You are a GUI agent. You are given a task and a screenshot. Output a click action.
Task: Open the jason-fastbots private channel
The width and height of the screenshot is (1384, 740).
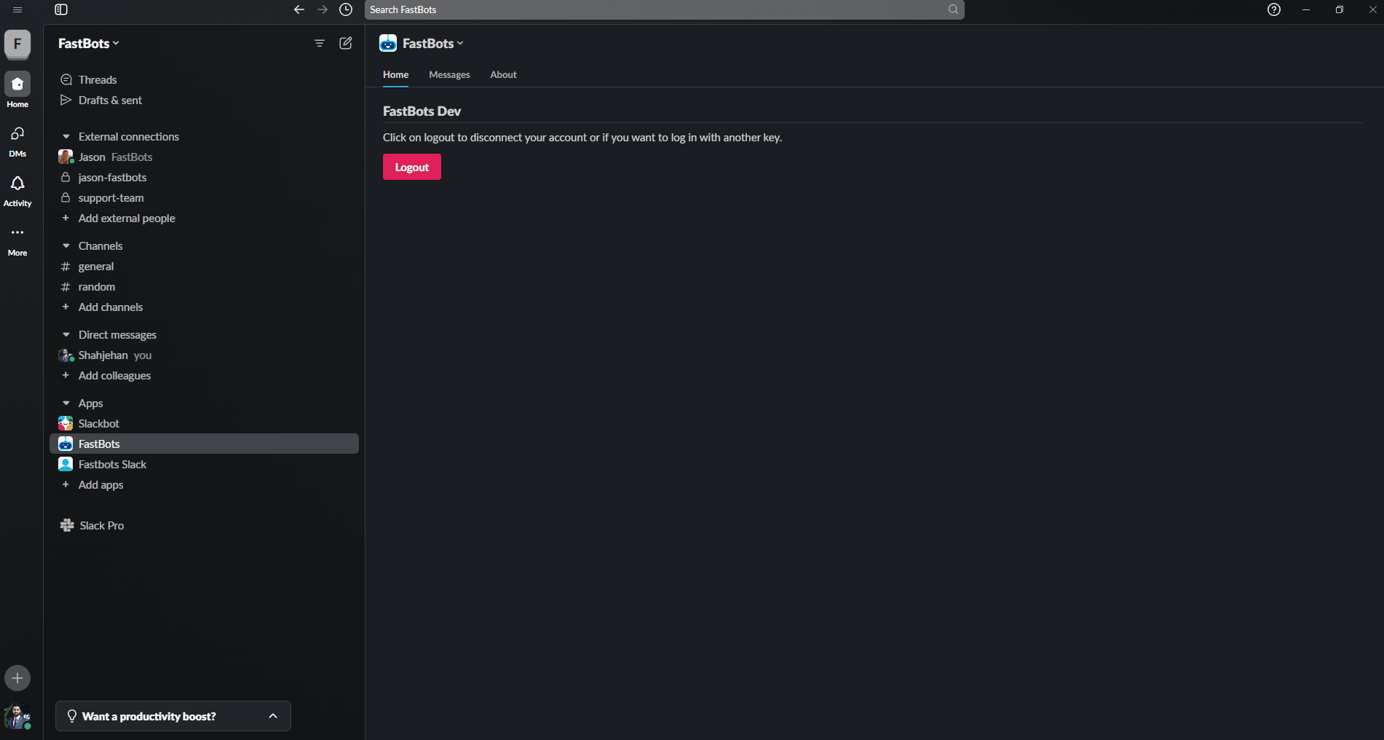[x=204, y=177]
